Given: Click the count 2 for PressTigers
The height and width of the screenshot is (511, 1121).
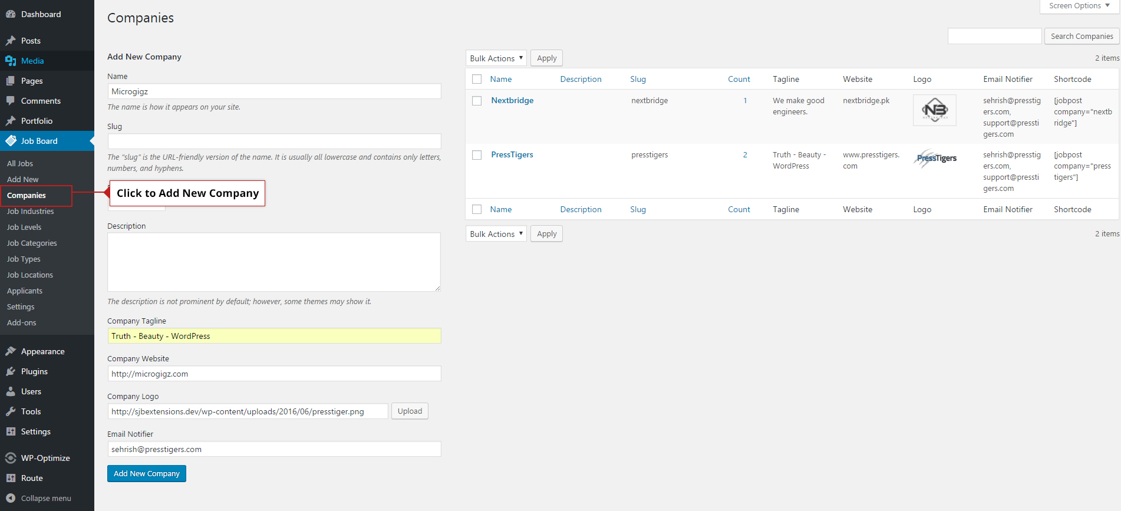Looking at the screenshot, I should tap(745, 154).
